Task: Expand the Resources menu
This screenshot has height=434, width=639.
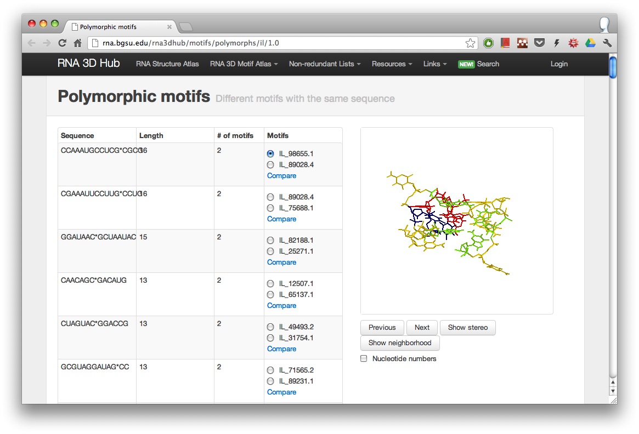Action: click(392, 64)
